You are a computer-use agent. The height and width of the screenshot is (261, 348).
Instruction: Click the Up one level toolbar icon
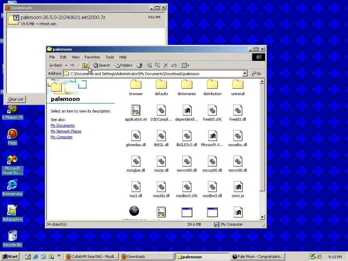85,65
